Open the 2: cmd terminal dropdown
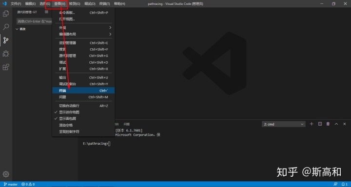The width and height of the screenshot is (351, 187). pyautogui.click(x=283, y=124)
